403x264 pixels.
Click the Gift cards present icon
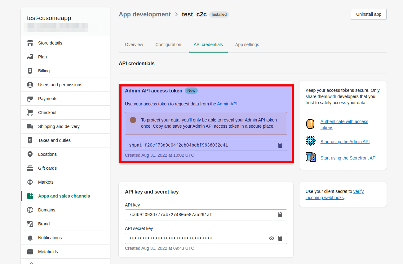pyautogui.click(x=30, y=168)
